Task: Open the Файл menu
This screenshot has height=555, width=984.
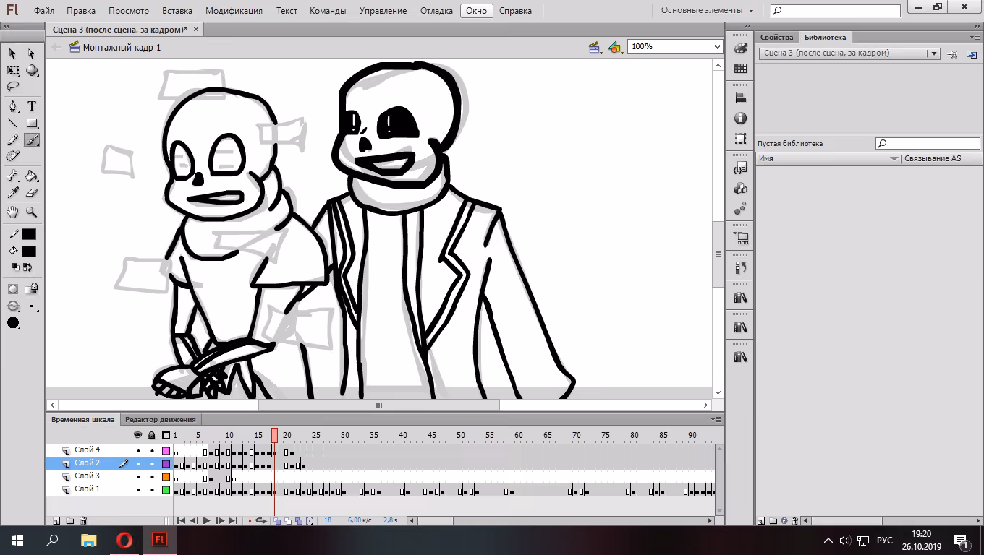Action: click(x=43, y=11)
